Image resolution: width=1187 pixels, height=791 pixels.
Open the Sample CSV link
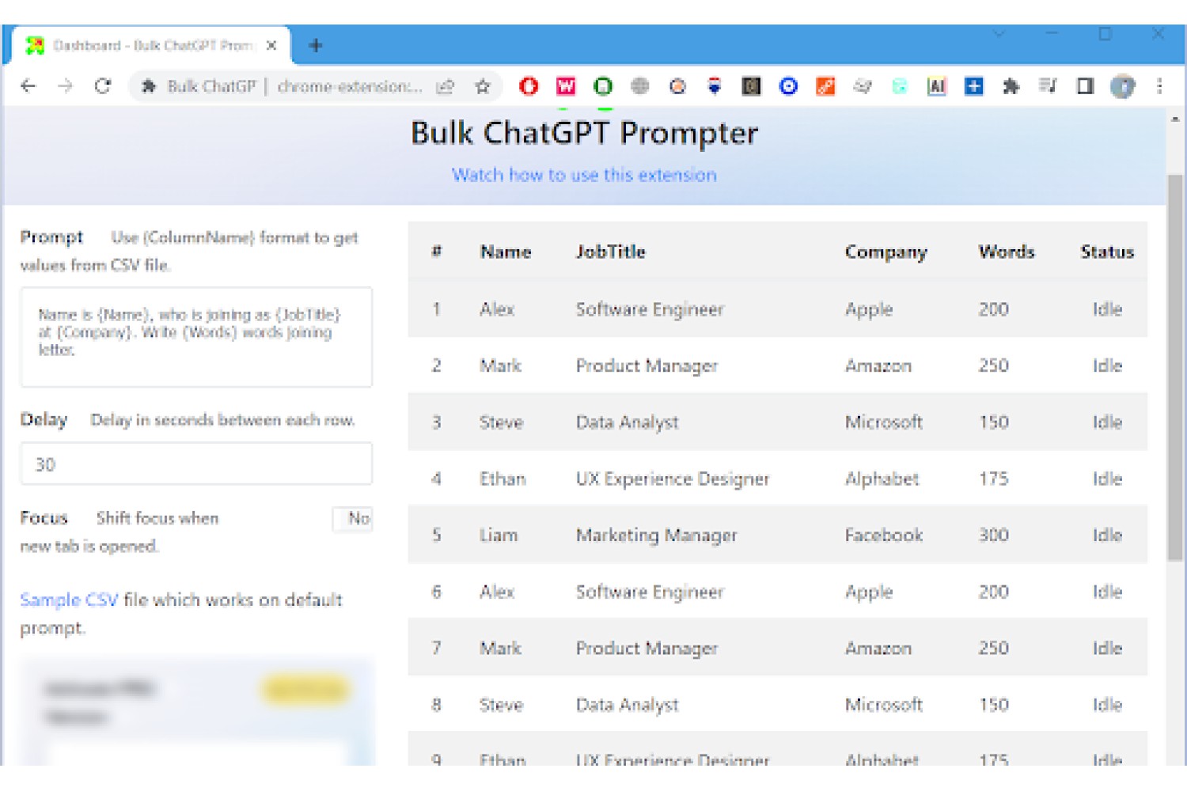point(69,600)
